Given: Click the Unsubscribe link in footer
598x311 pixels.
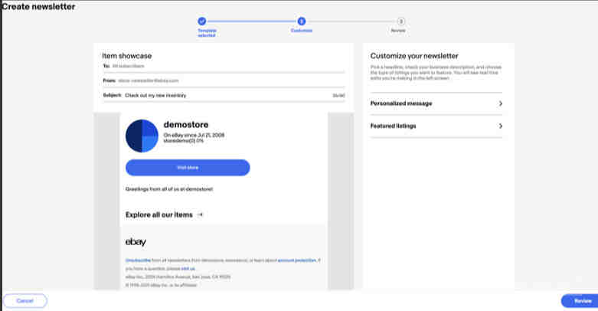Looking at the screenshot, I should coord(138,260).
